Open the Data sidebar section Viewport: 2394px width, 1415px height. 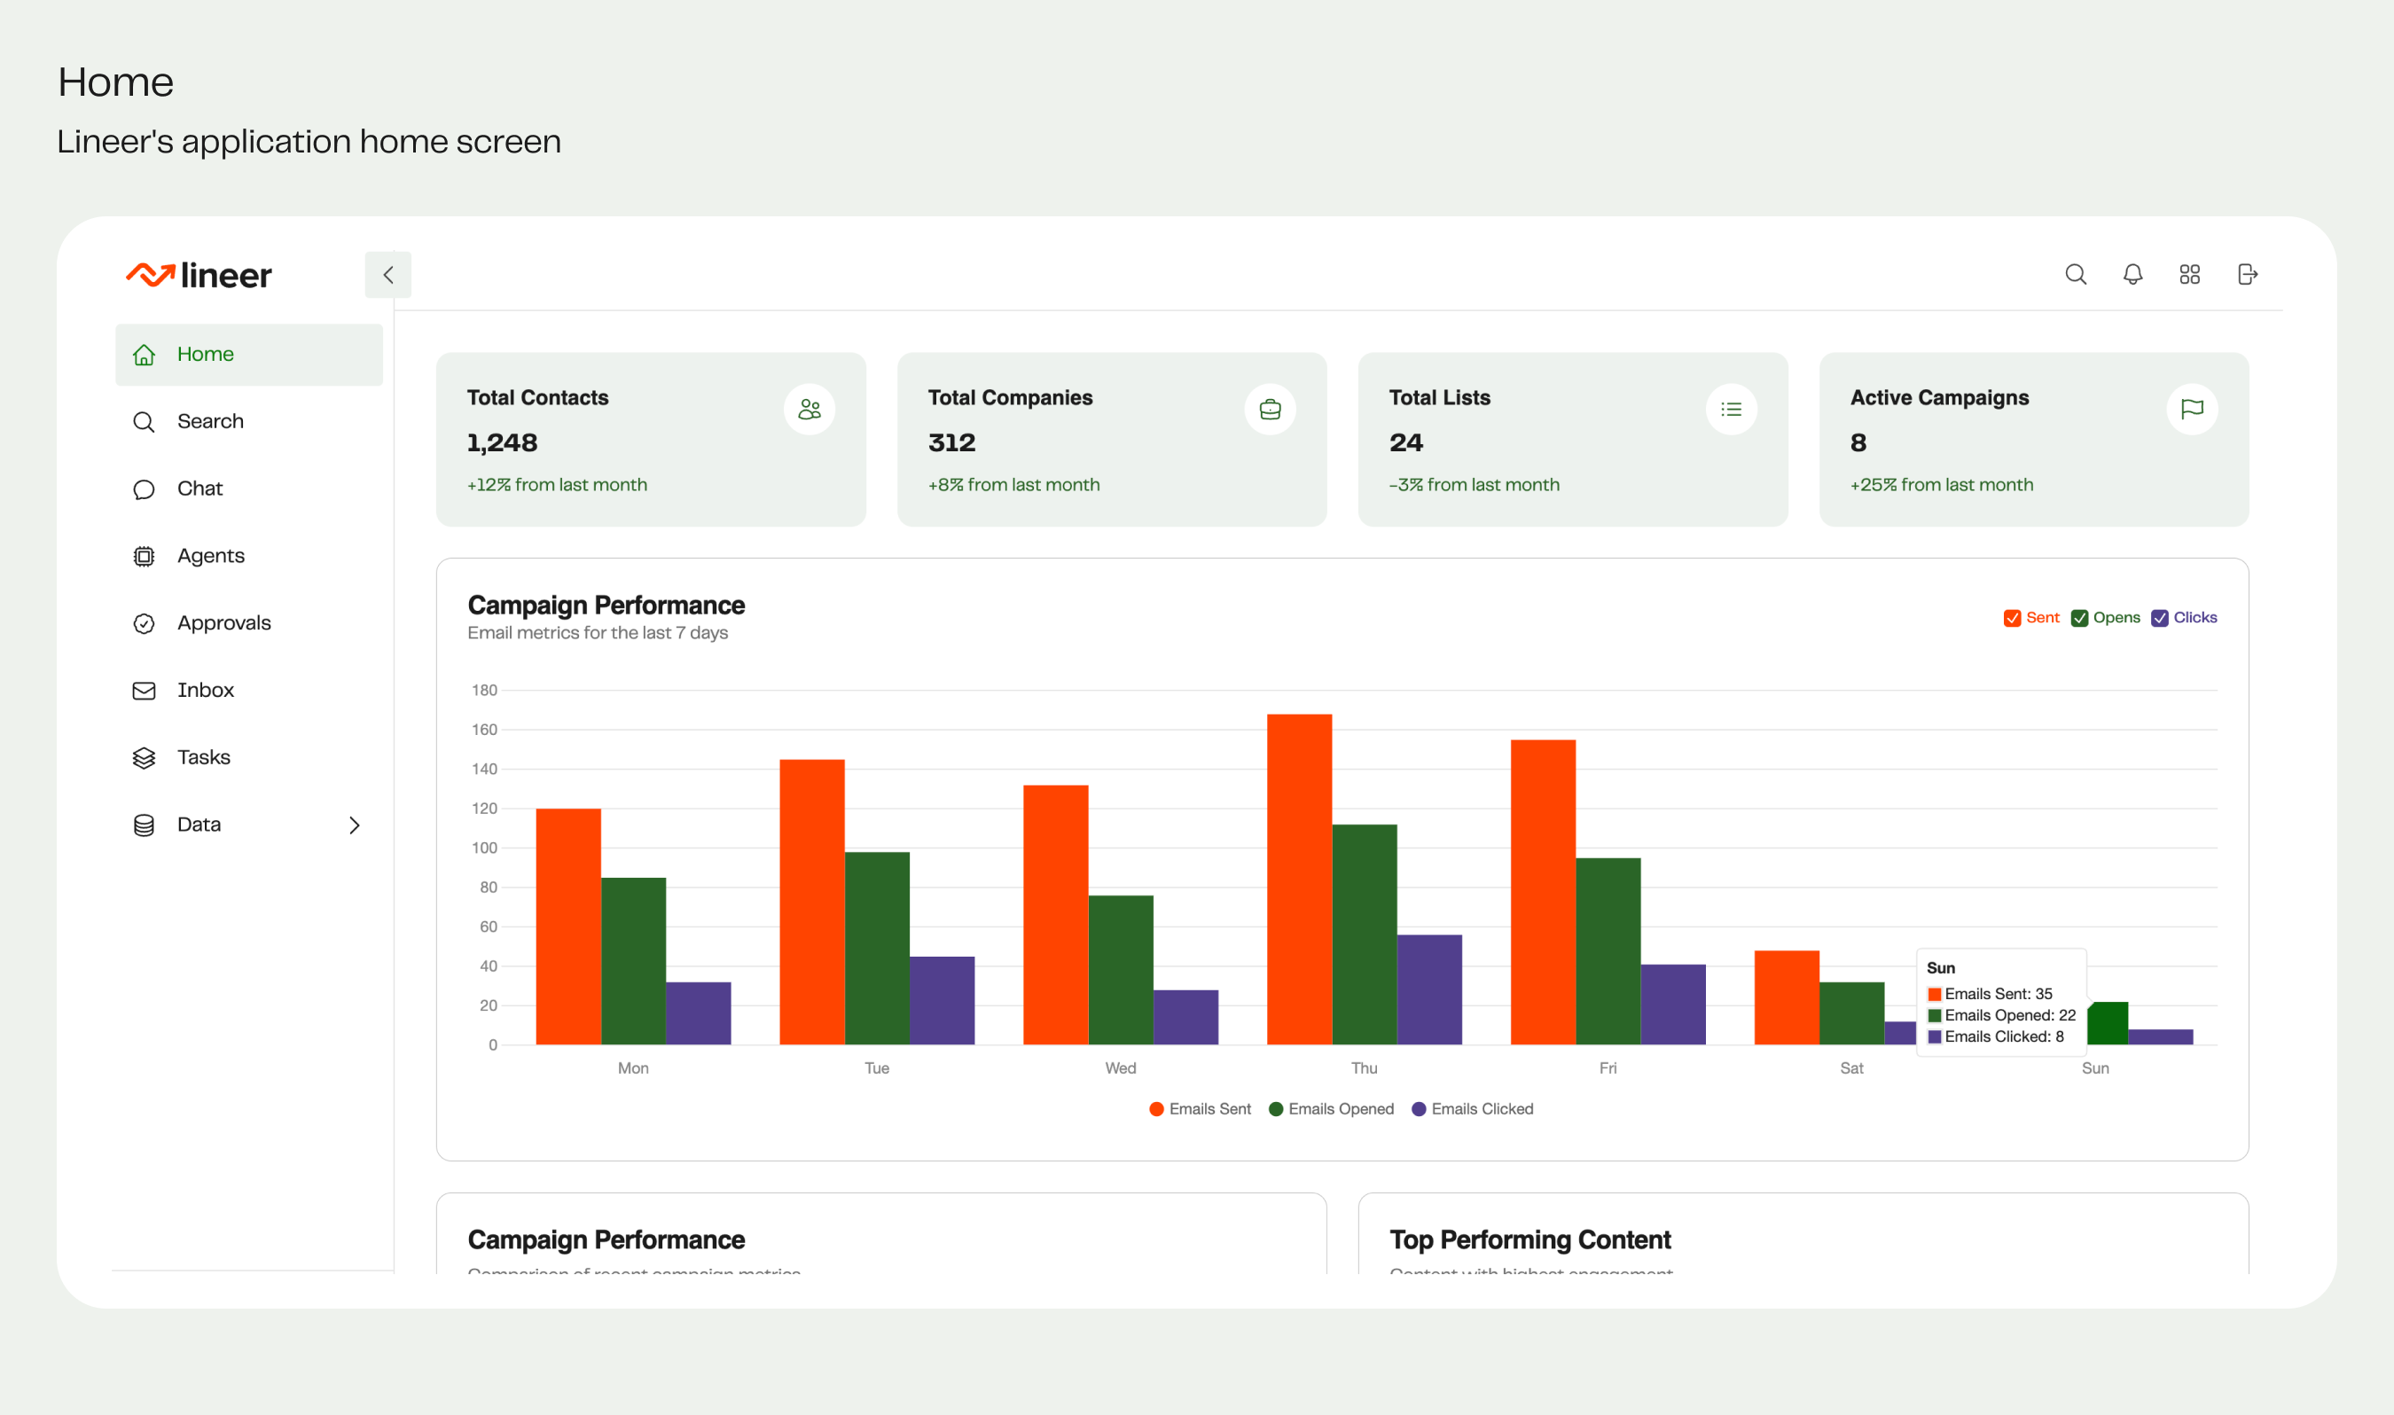[199, 825]
